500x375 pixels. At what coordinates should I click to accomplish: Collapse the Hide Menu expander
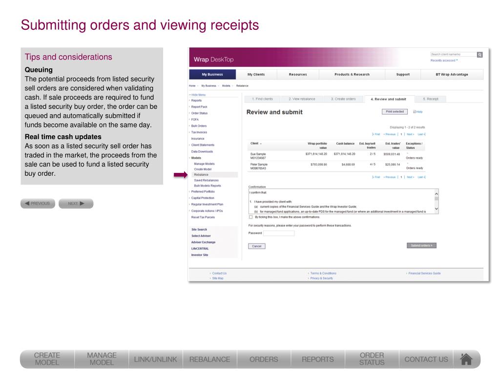197,95
